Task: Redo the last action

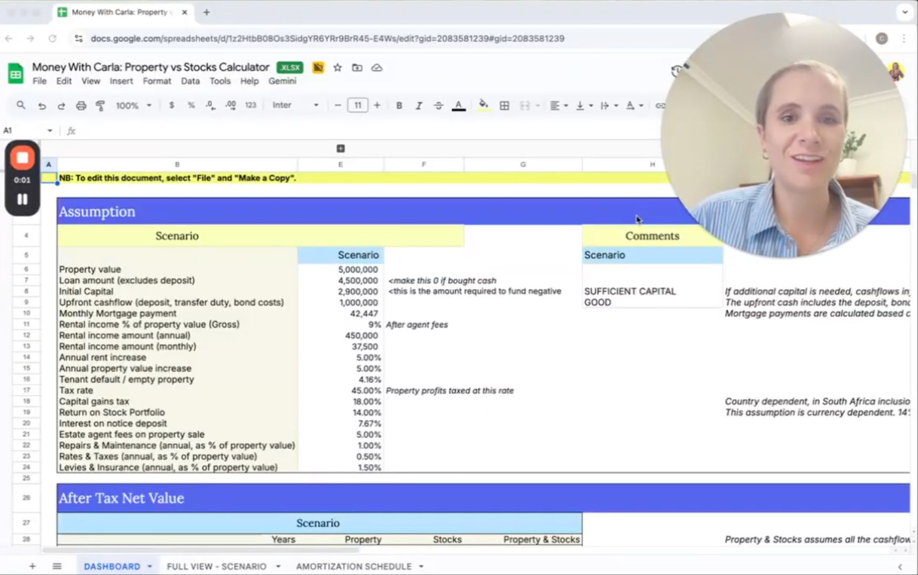Action: pyautogui.click(x=61, y=106)
